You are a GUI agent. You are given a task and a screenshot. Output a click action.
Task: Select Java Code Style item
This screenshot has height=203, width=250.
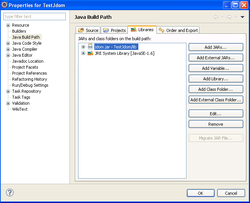tap(27, 43)
